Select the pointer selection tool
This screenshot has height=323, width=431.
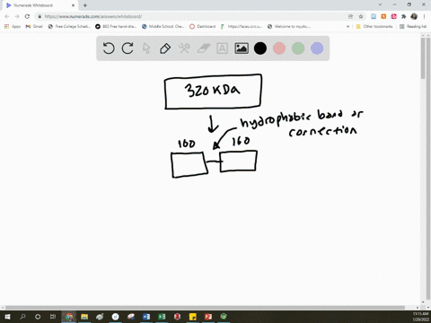tap(146, 48)
